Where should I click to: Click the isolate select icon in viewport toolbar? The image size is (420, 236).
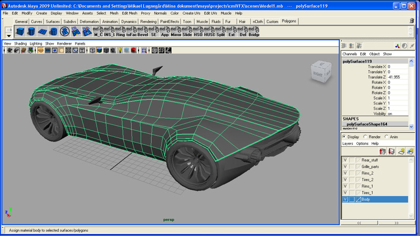tap(144, 50)
